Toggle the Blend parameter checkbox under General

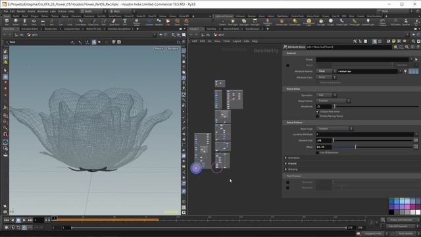click(x=288, y=65)
